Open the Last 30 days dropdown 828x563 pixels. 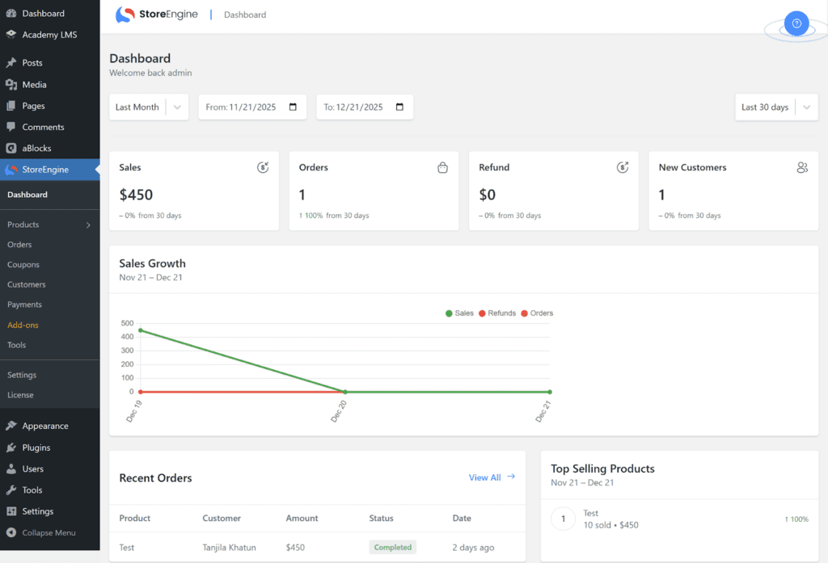(x=776, y=107)
